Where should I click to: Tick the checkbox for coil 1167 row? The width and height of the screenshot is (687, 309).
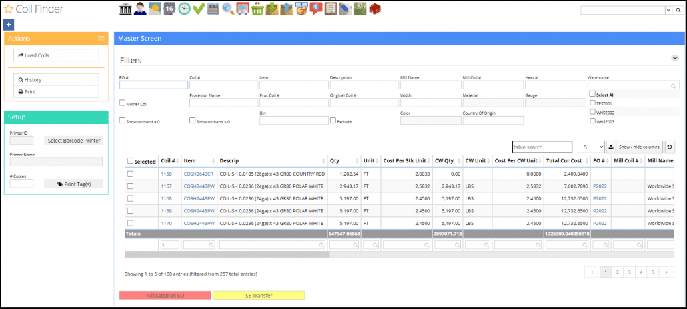[131, 186]
